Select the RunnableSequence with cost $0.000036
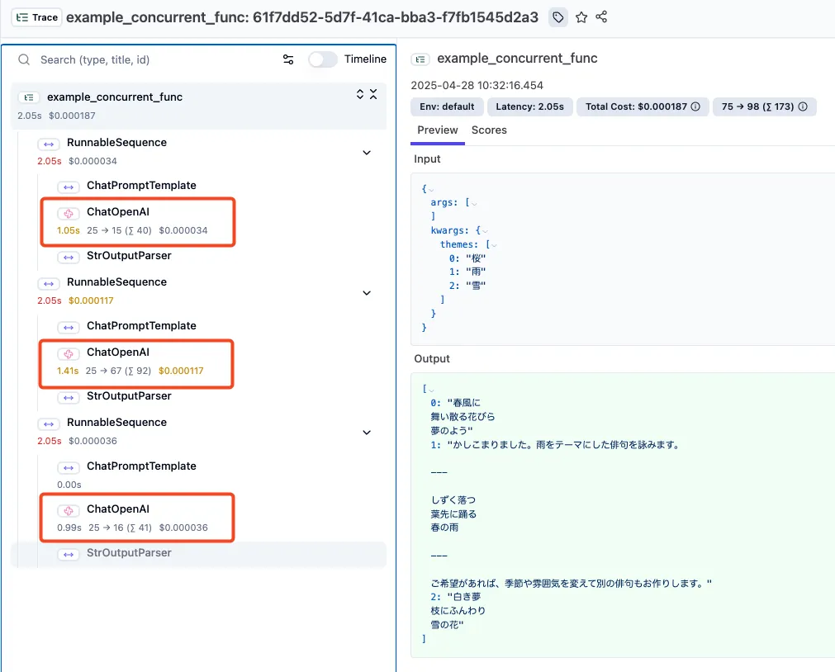The width and height of the screenshot is (835, 672). [116, 423]
